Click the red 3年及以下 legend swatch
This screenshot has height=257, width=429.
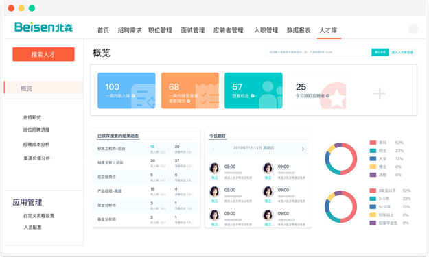point(373,191)
